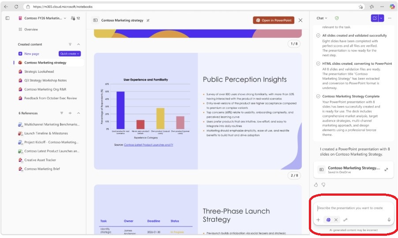Click the HTML slides created step checkmark
This screenshot has width=398, height=238.
pyautogui.click(x=318, y=63)
